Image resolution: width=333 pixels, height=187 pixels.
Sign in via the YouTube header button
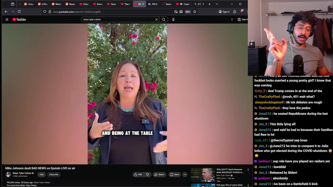point(242,19)
